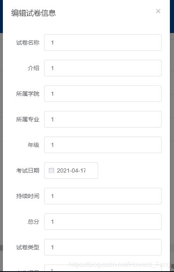
Task: Click inside the 总分 input box
Action: click(103, 222)
